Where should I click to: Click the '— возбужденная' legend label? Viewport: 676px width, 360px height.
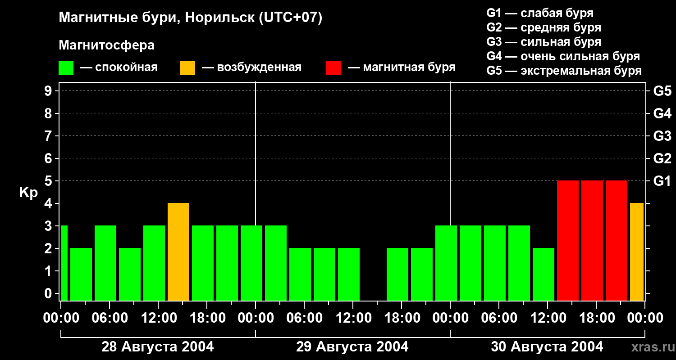point(251,67)
